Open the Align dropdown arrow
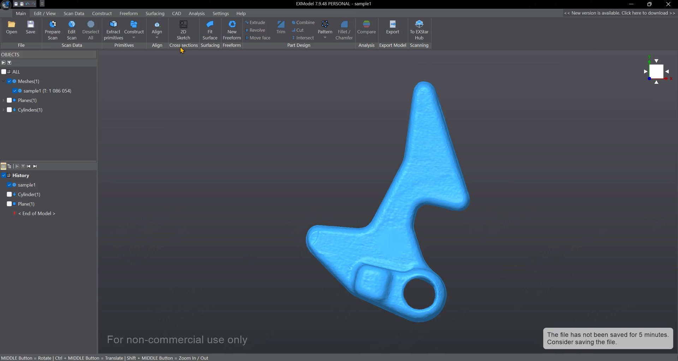 click(x=157, y=38)
